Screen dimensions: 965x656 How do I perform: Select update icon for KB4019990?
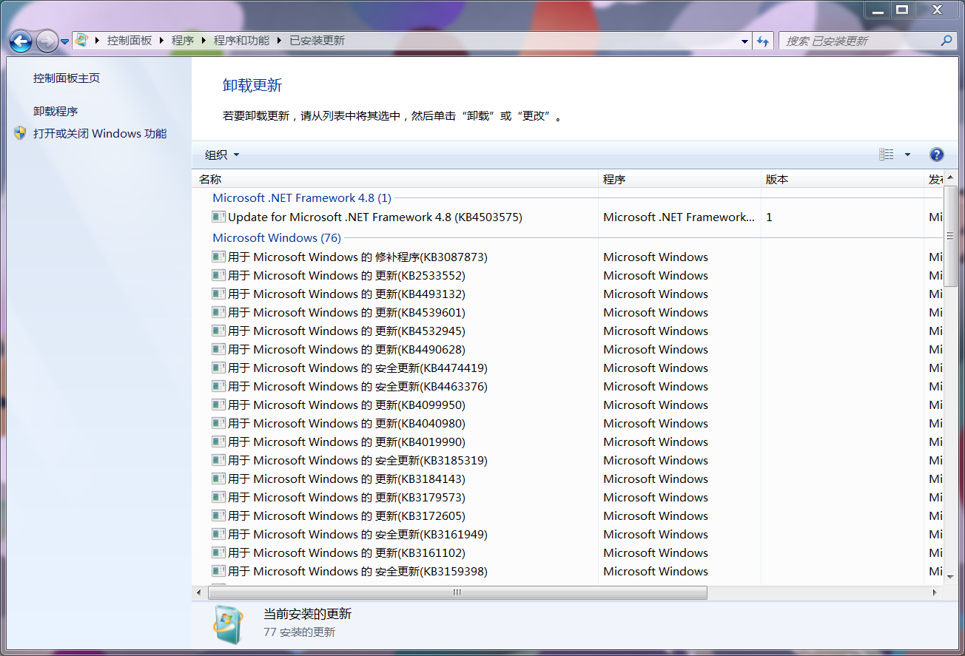point(218,442)
